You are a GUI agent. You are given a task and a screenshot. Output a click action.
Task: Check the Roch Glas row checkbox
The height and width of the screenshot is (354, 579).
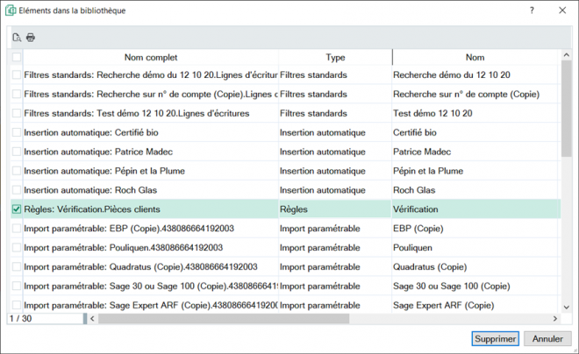(x=17, y=190)
